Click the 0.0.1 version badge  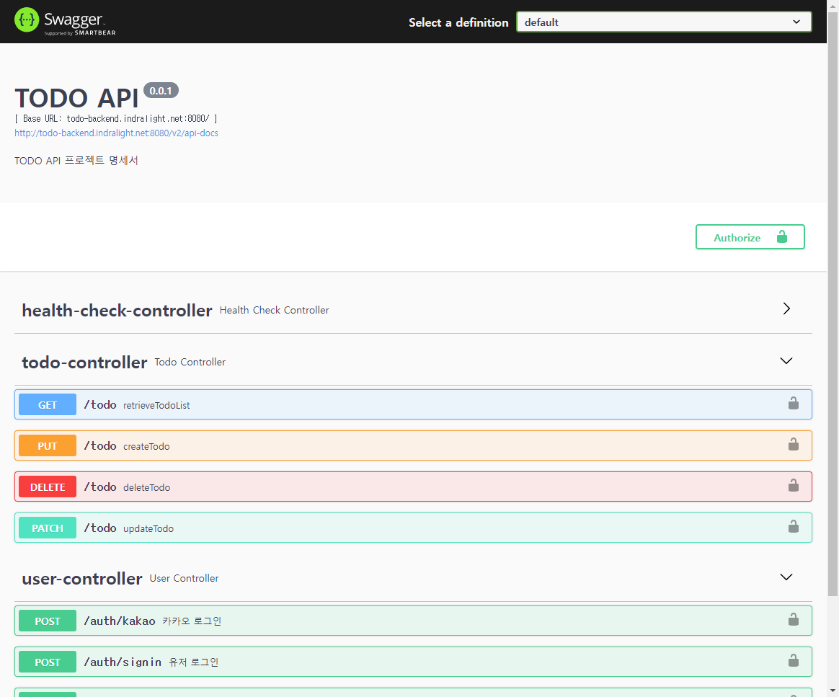(160, 90)
